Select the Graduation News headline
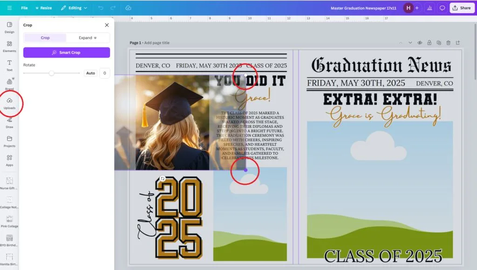 click(x=381, y=65)
